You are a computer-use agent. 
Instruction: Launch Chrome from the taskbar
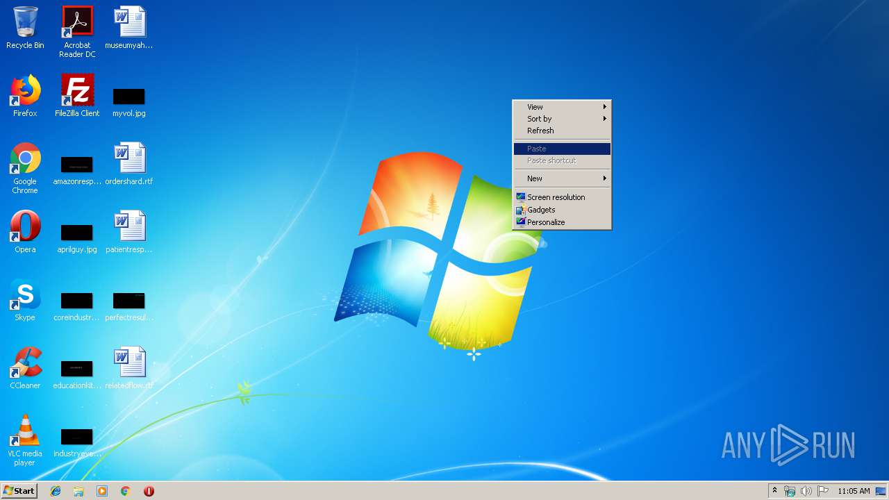125,491
